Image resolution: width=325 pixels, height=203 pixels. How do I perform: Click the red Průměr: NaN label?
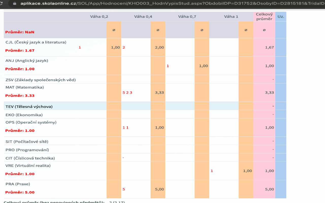coord(20,32)
